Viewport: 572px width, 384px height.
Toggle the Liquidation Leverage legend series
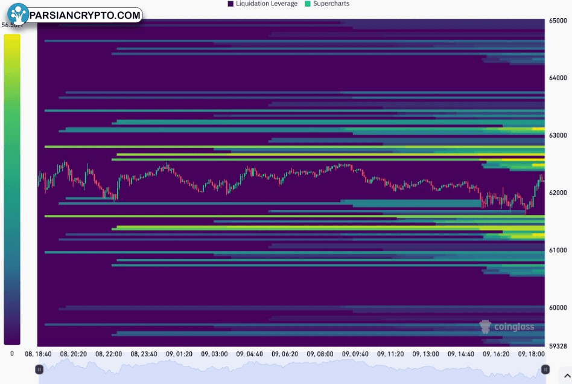click(262, 4)
